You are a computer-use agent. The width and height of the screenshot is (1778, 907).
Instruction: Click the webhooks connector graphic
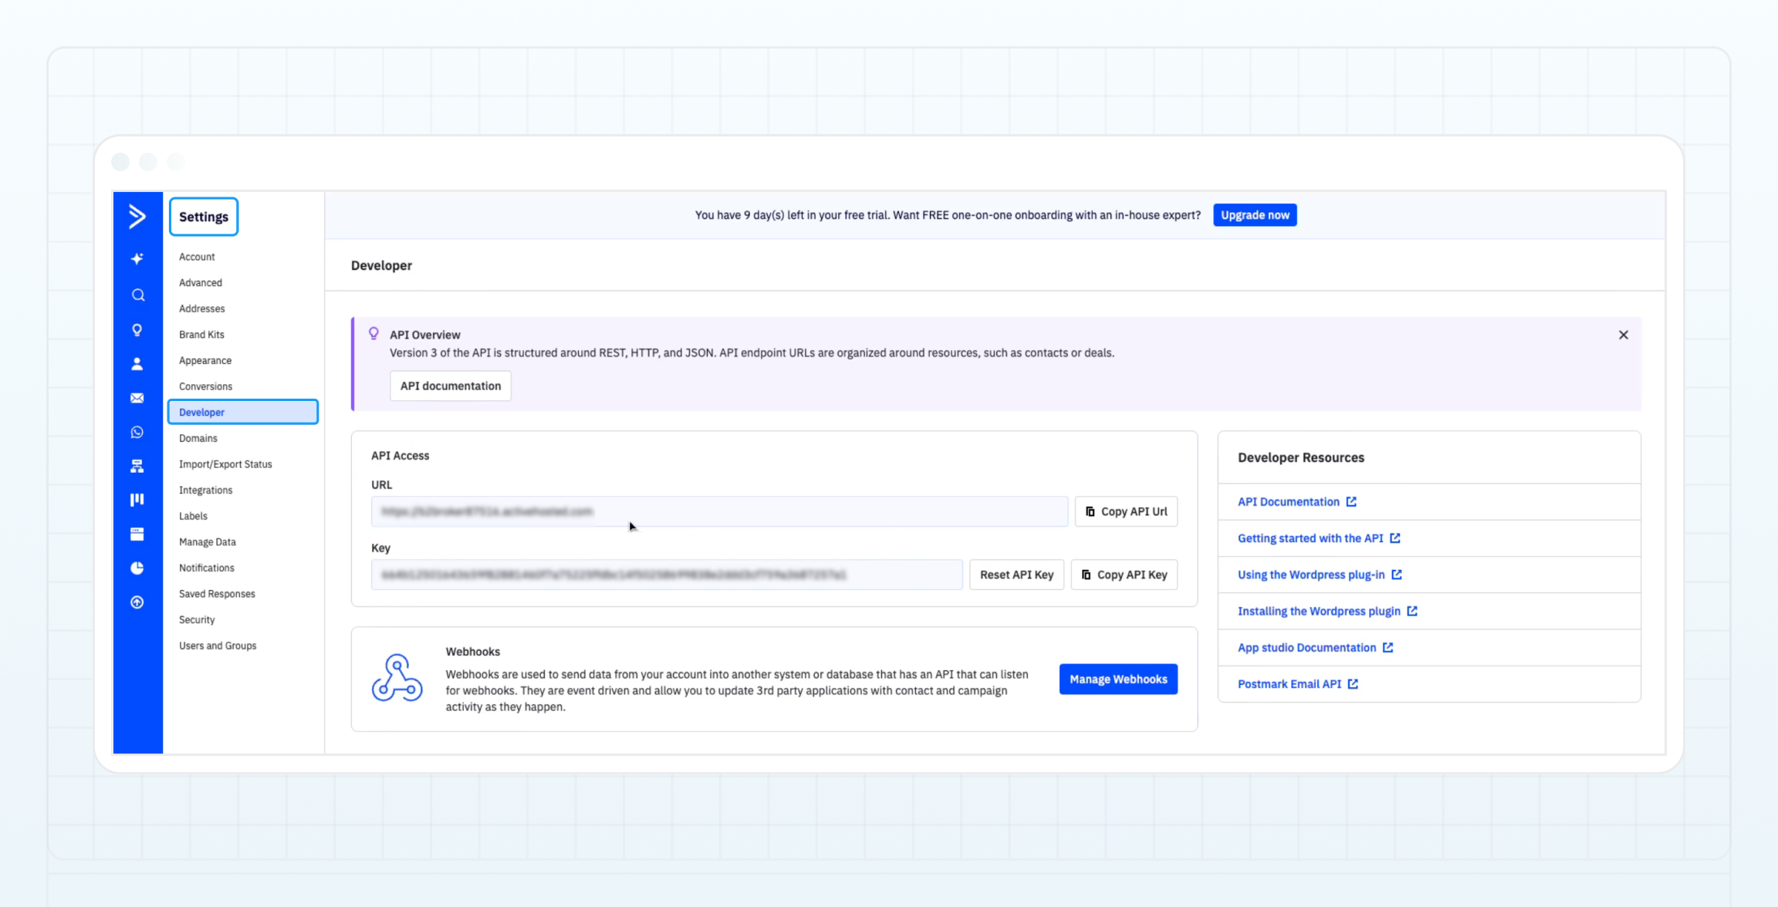coord(397,678)
